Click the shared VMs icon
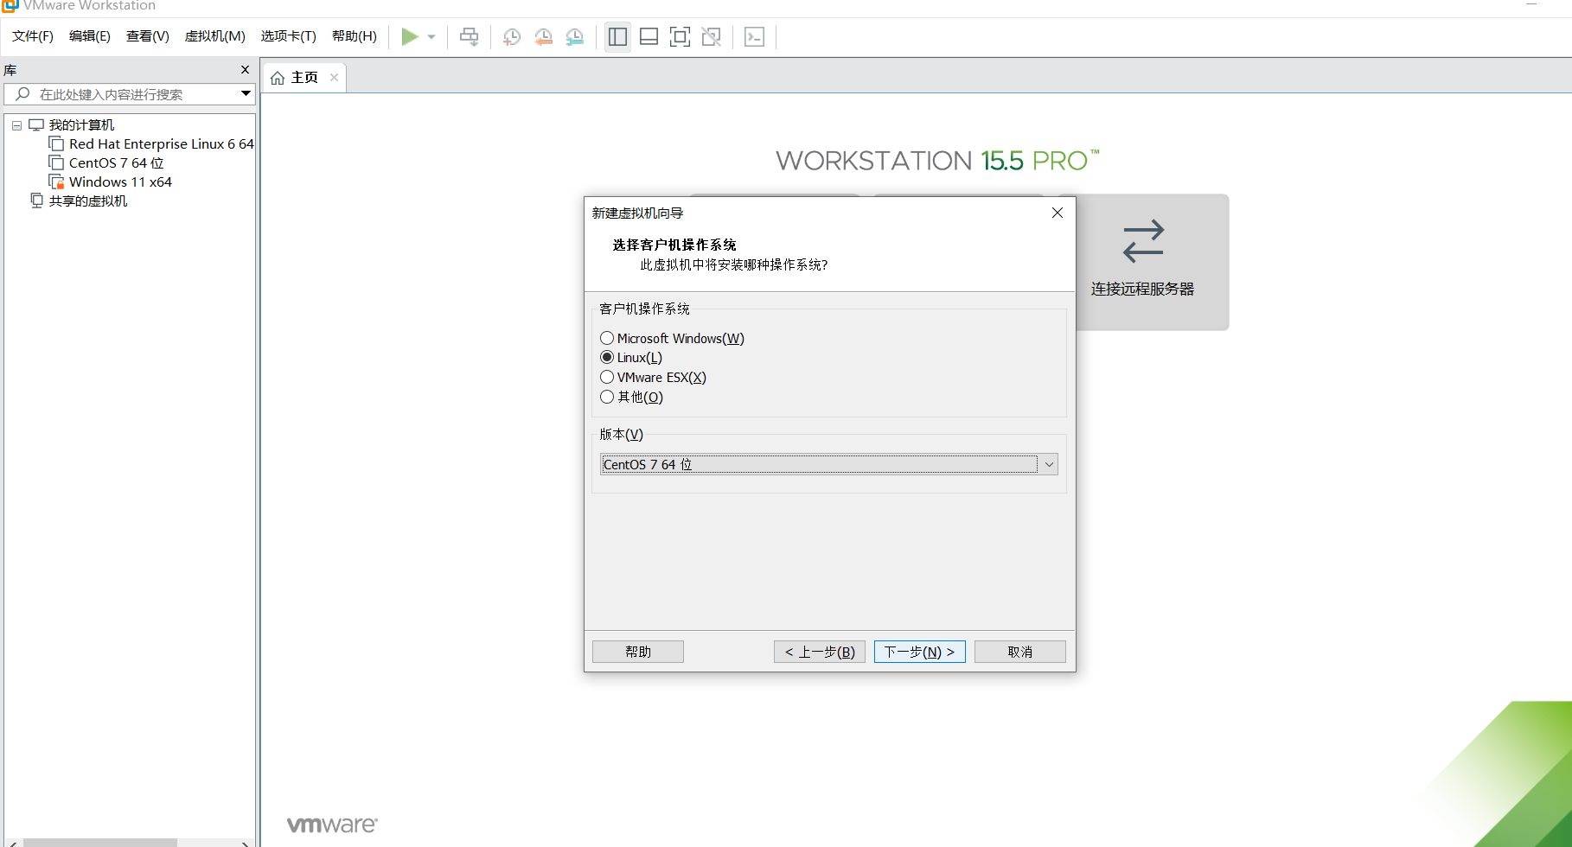 tap(36, 201)
